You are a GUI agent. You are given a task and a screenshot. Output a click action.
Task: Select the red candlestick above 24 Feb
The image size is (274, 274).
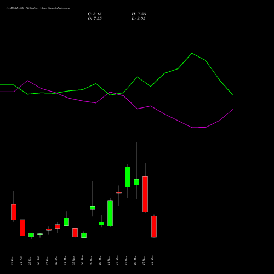coord(22,228)
